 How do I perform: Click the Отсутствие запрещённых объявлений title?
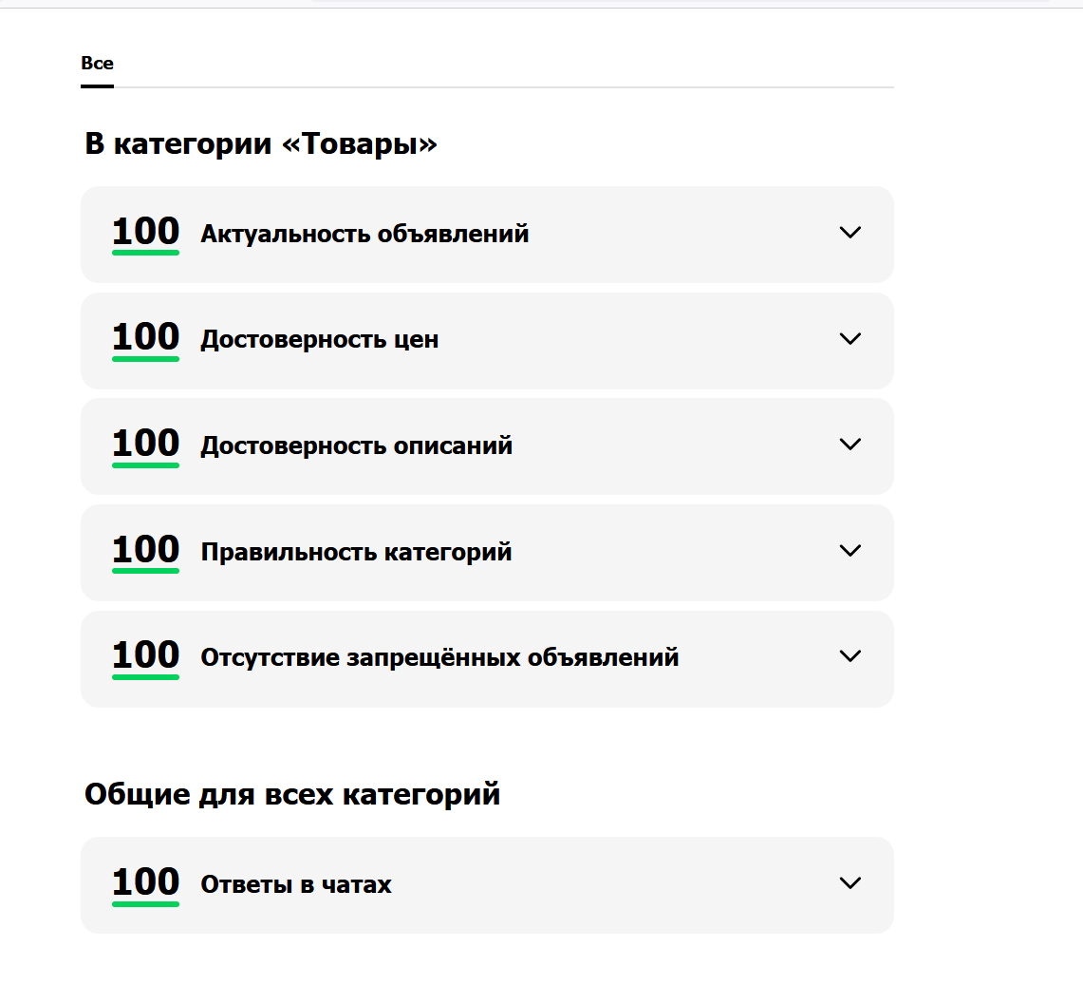click(440, 657)
